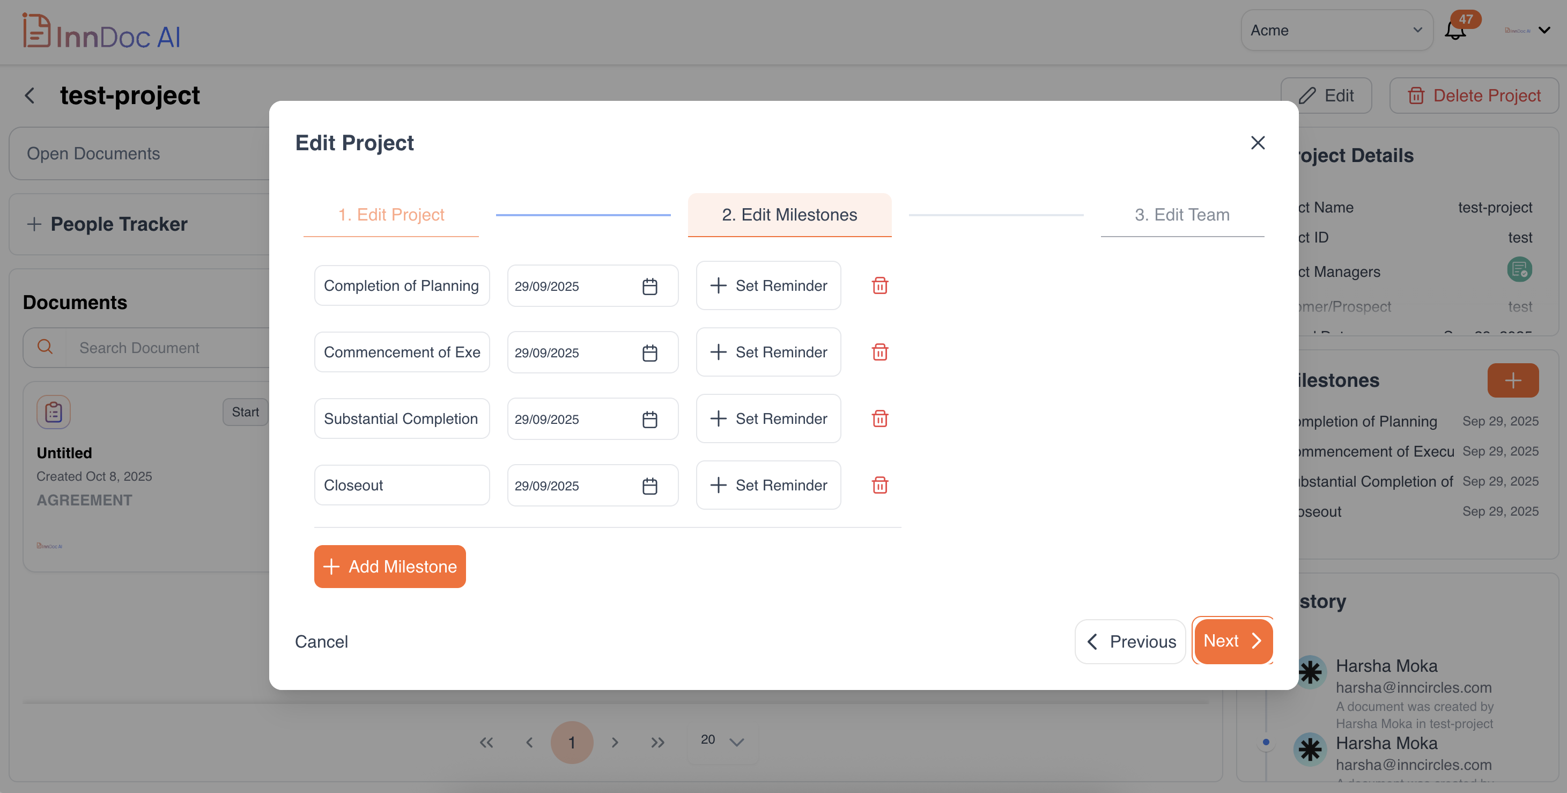
Task: Delete the Closeout milestone with trash icon
Action: pyautogui.click(x=879, y=485)
